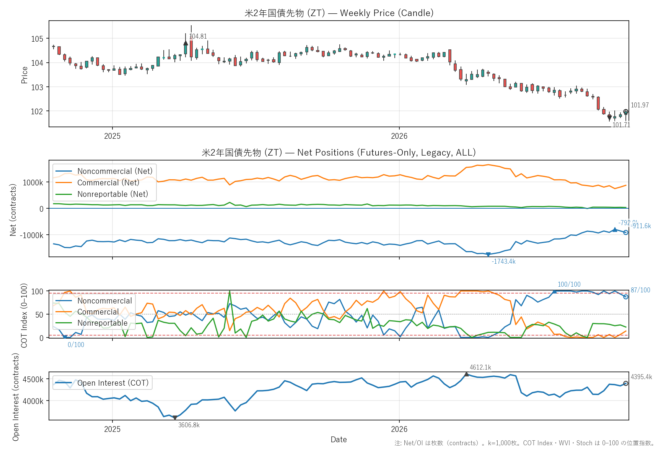Select the 101.97 last price label
The width and height of the screenshot is (661, 451).
[640, 105]
